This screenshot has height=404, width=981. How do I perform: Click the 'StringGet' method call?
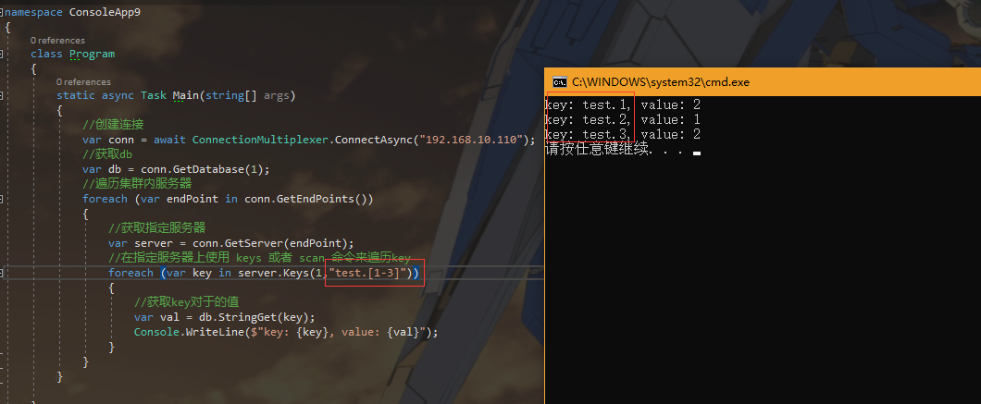coord(251,317)
